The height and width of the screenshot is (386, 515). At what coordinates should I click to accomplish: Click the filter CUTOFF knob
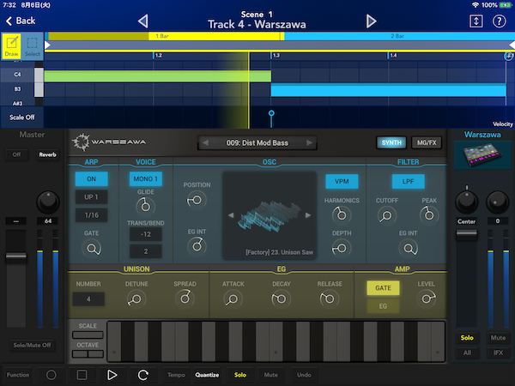(x=387, y=215)
